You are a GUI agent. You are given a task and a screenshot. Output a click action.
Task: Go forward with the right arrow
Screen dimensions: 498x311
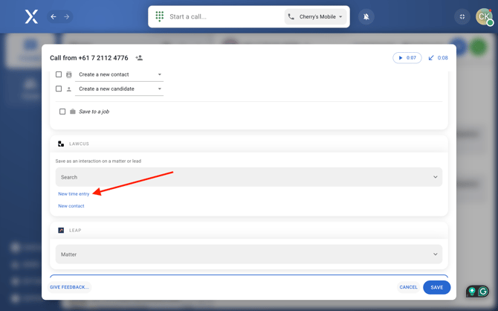coord(66,16)
